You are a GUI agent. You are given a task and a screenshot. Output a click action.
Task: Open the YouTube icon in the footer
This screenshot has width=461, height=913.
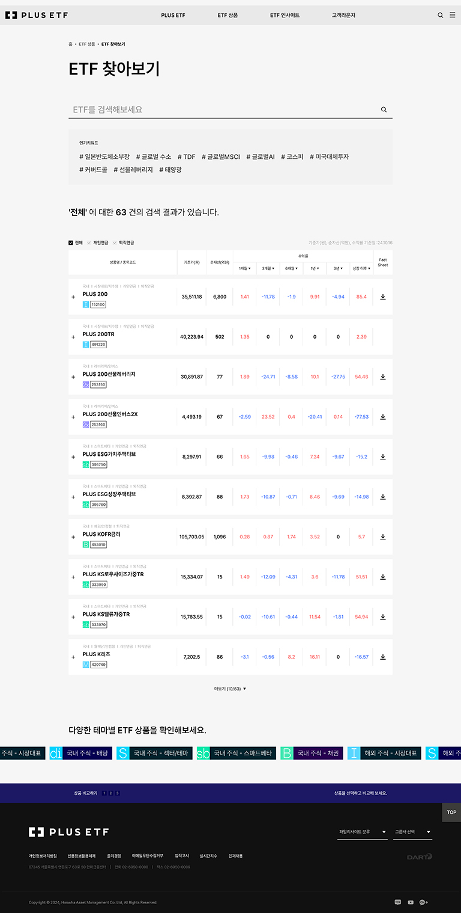[x=410, y=902]
